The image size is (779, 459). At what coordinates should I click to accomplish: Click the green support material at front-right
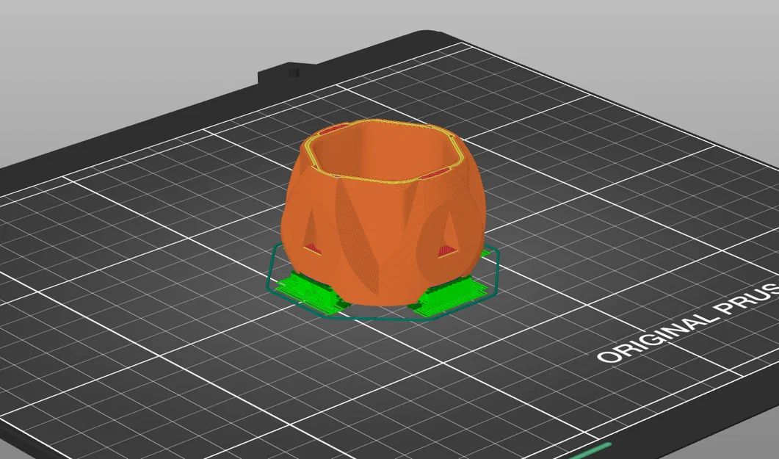(x=446, y=297)
